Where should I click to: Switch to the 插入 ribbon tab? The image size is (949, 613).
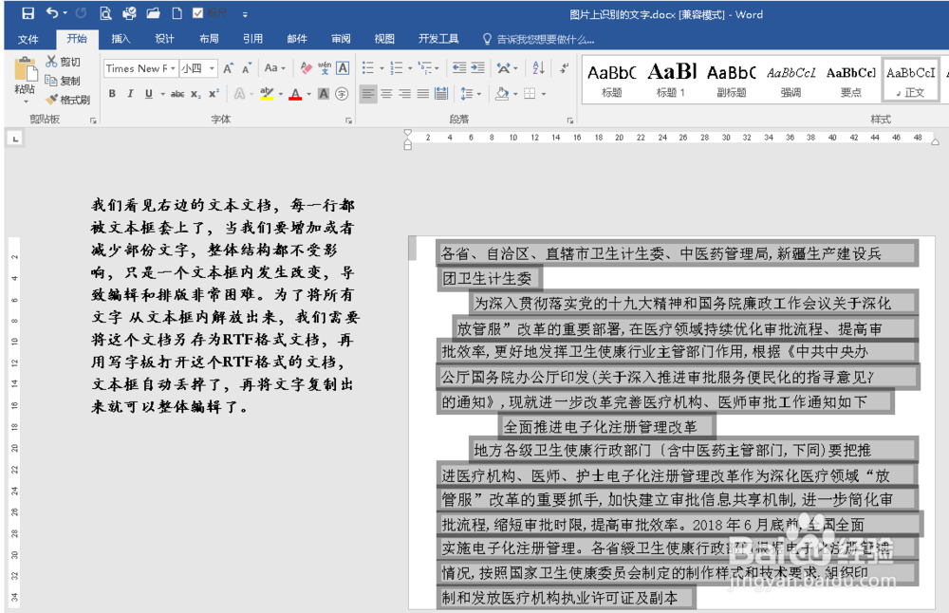tap(121, 39)
